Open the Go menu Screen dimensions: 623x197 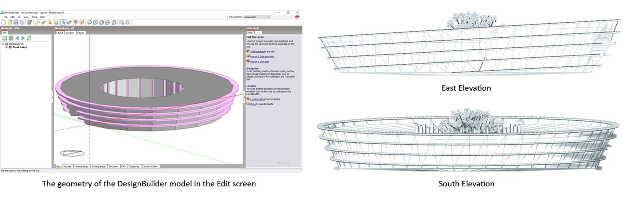click(19, 17)
